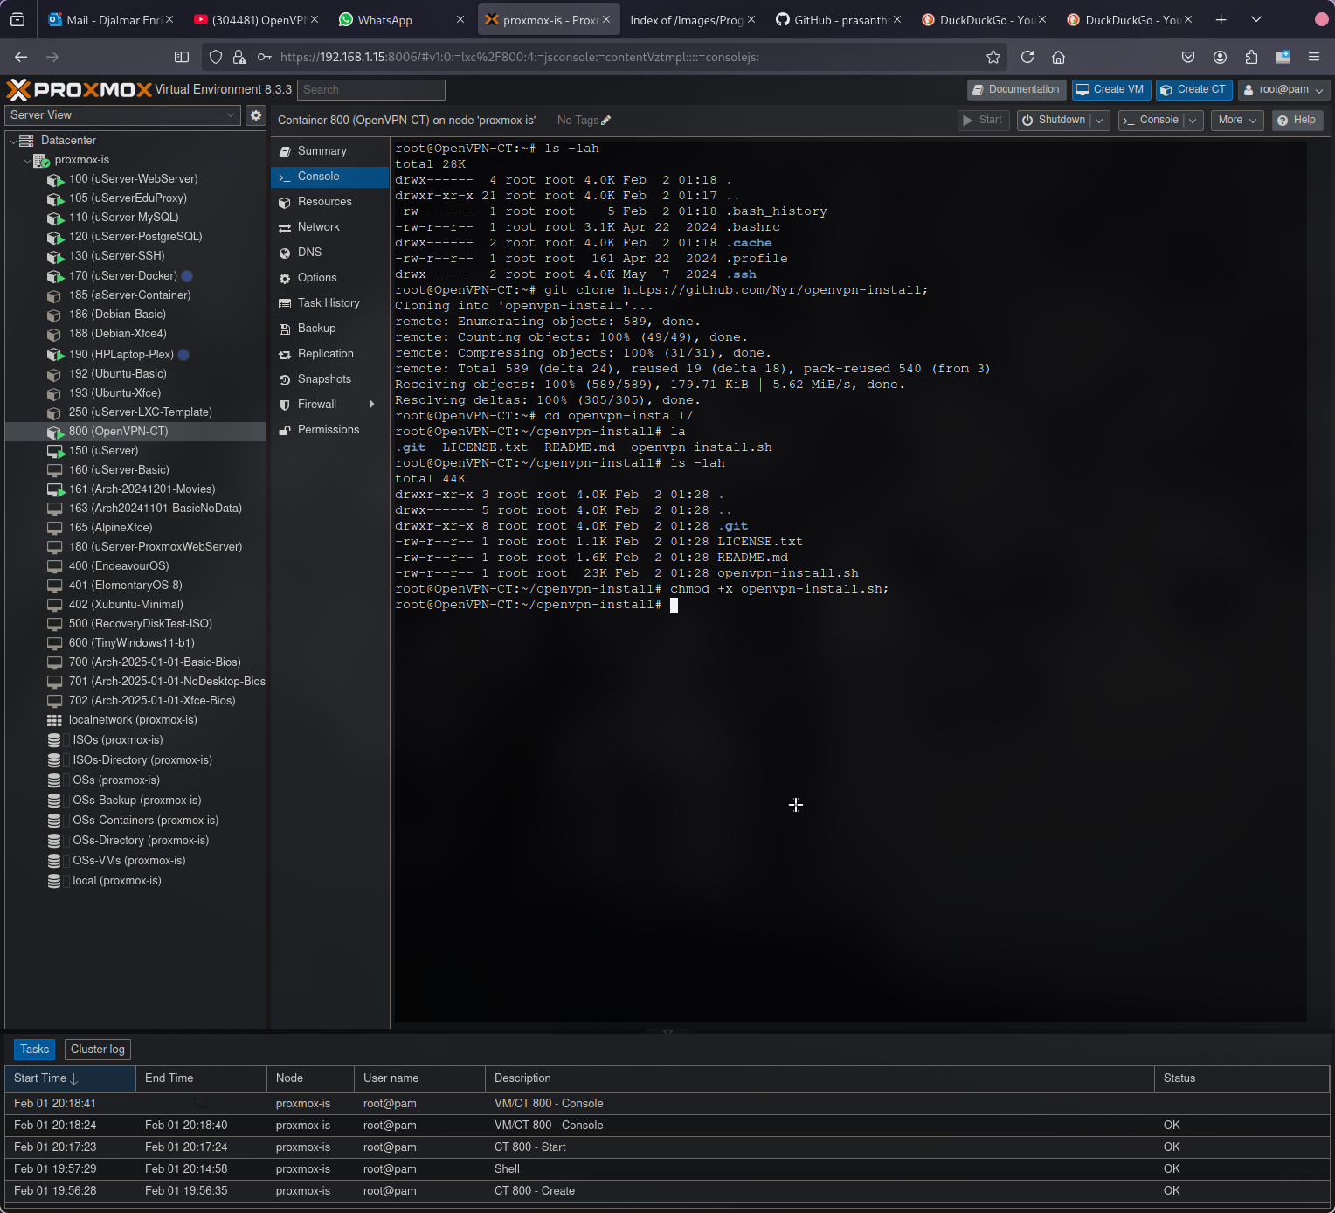
Task: Open the browser extensions puzzle icon
Action: [1251, 57]
